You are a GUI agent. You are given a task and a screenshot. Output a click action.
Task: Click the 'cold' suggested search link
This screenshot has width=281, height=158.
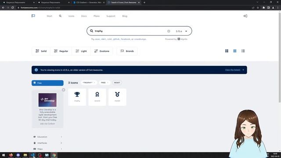(x=109, y=39)
